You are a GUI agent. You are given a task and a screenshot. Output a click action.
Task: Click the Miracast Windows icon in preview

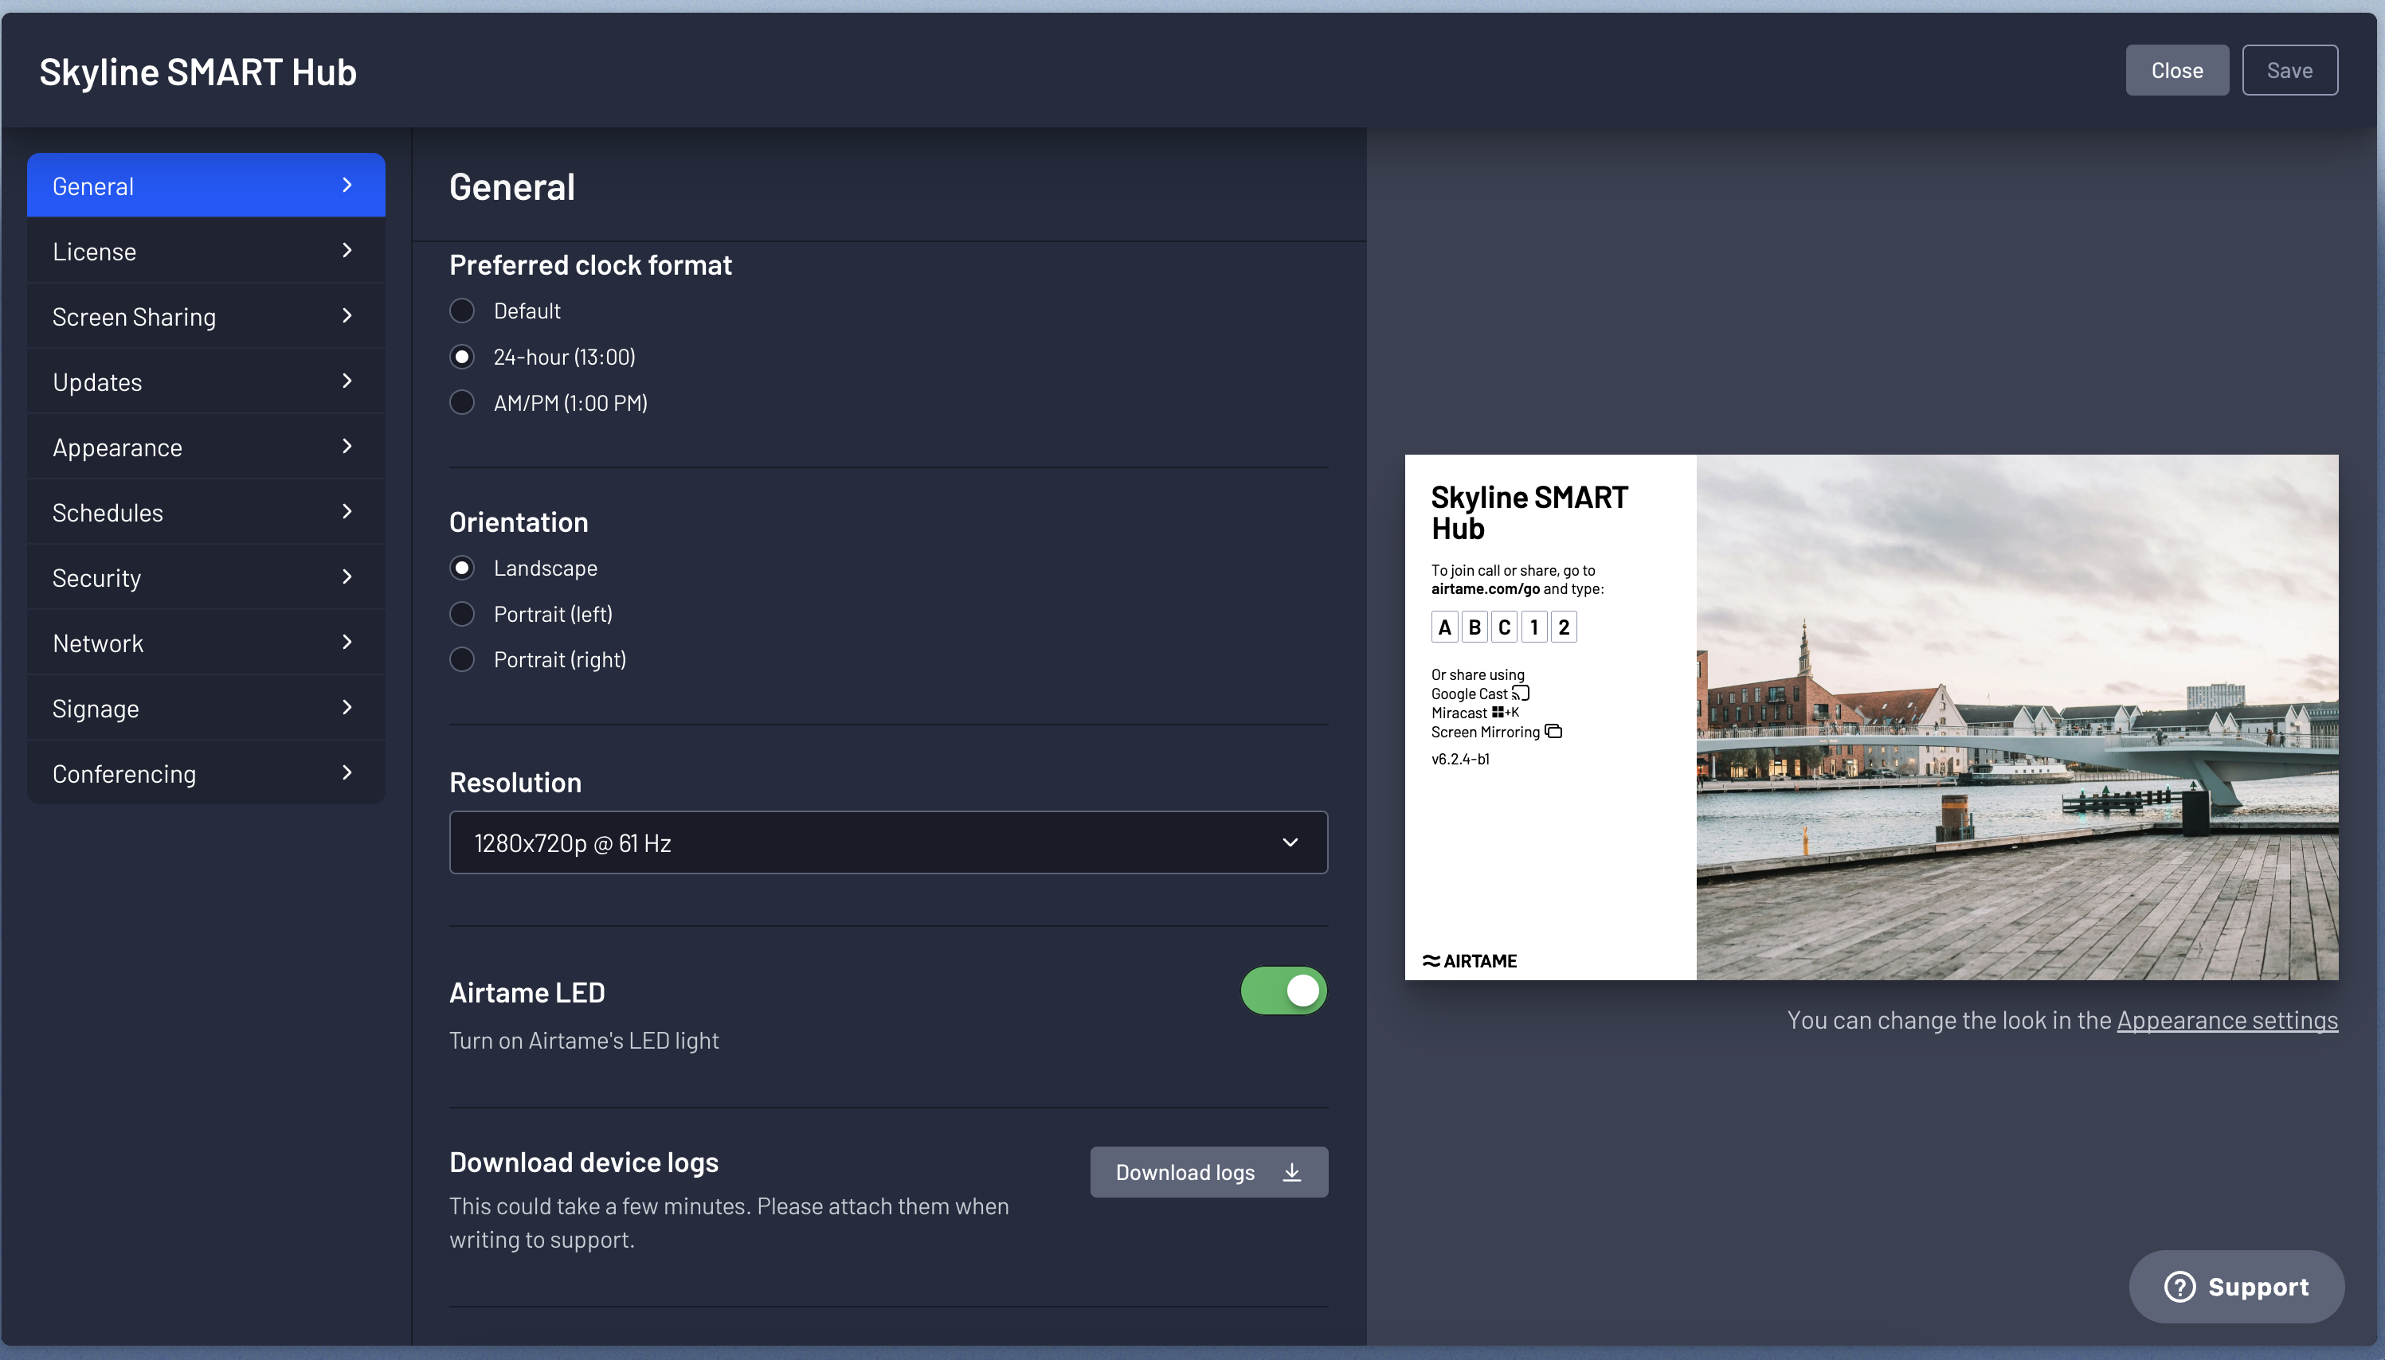tap(1498, 712)
